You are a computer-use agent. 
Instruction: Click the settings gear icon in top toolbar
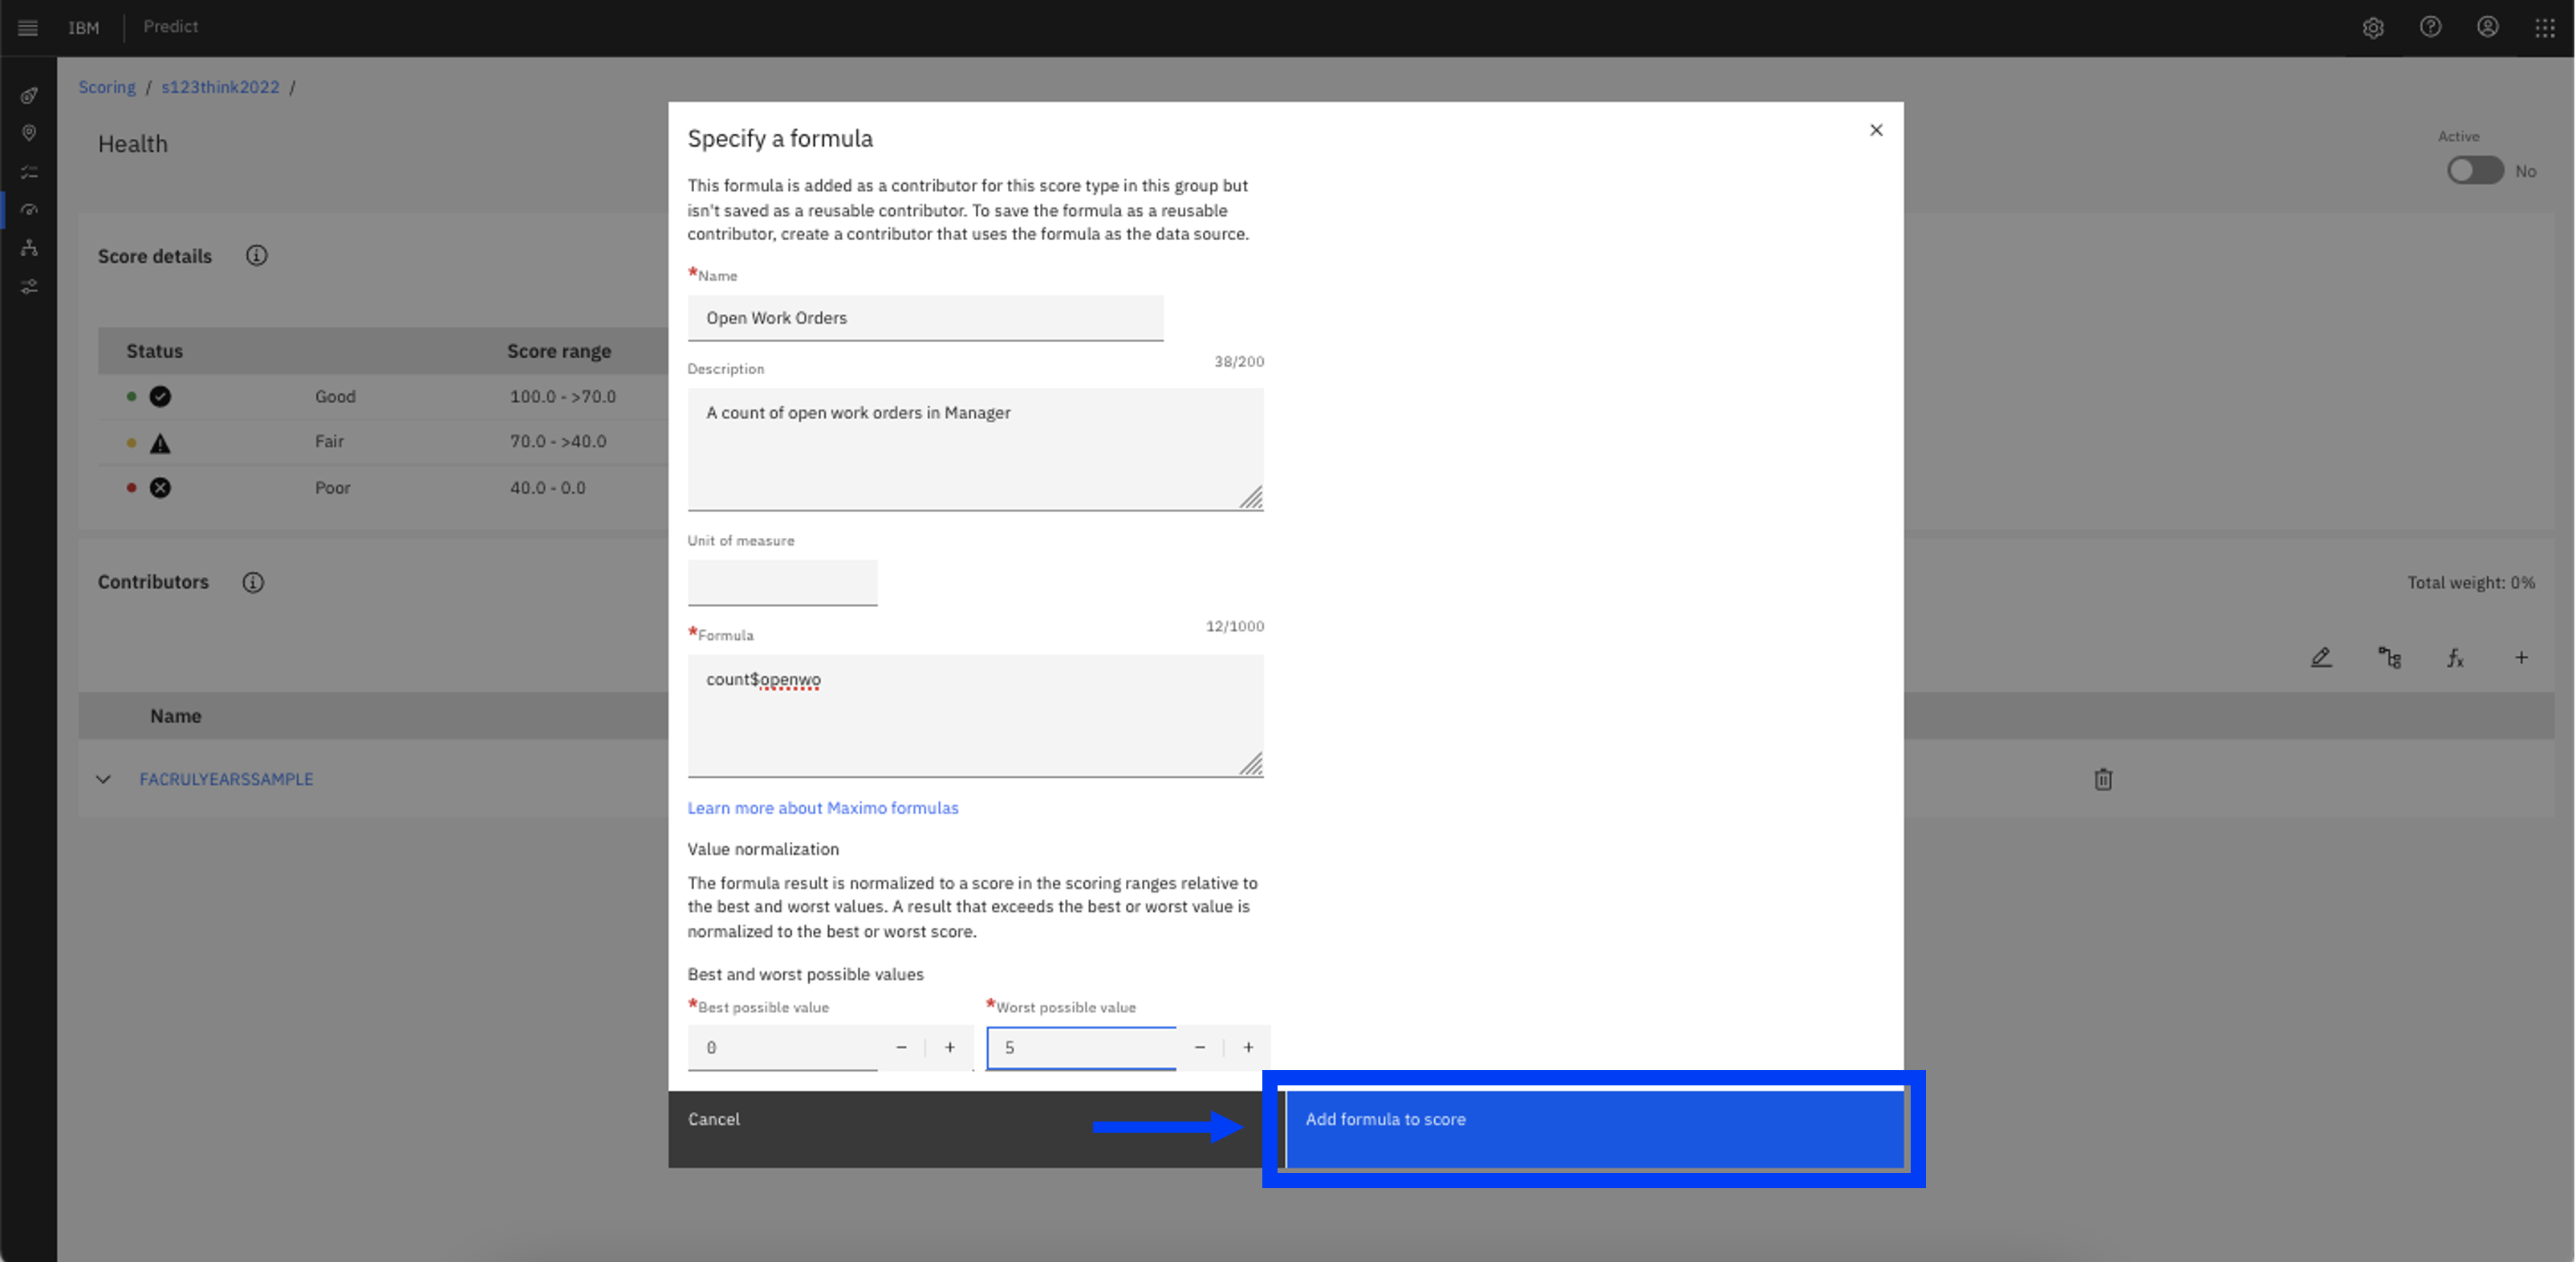coord(2374,28)
